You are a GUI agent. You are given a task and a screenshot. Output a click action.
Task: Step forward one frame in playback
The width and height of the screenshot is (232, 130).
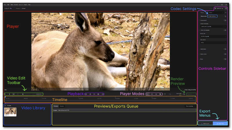pyautogui.click(x=99, y=94)
